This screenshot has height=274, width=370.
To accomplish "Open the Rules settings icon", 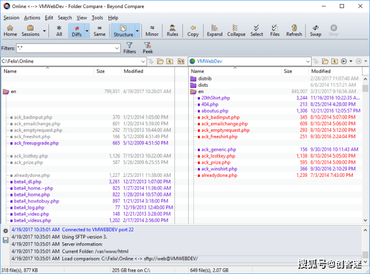I will coord(172,30).
